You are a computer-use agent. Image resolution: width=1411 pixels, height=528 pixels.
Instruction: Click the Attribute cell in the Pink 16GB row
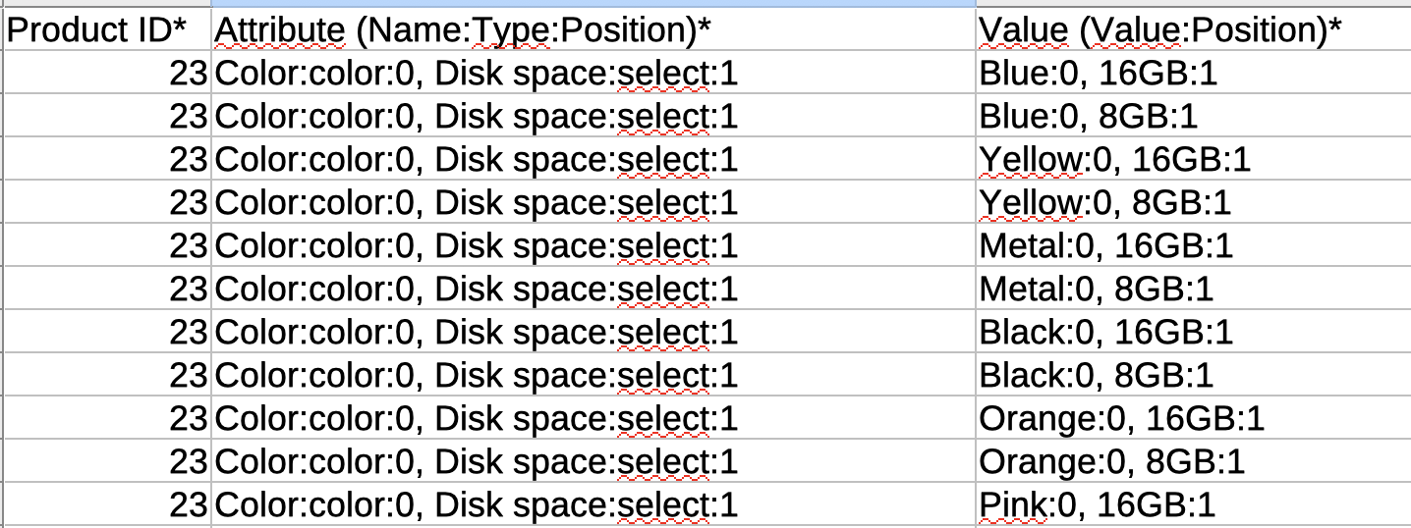coord(476,505)
